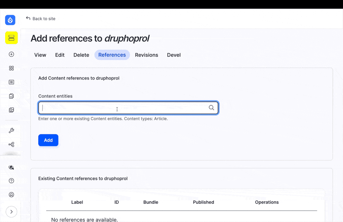Viewport: 343px width, 222px height.
Task: Follow the Back to site link
Action: (x=44, y=19)
